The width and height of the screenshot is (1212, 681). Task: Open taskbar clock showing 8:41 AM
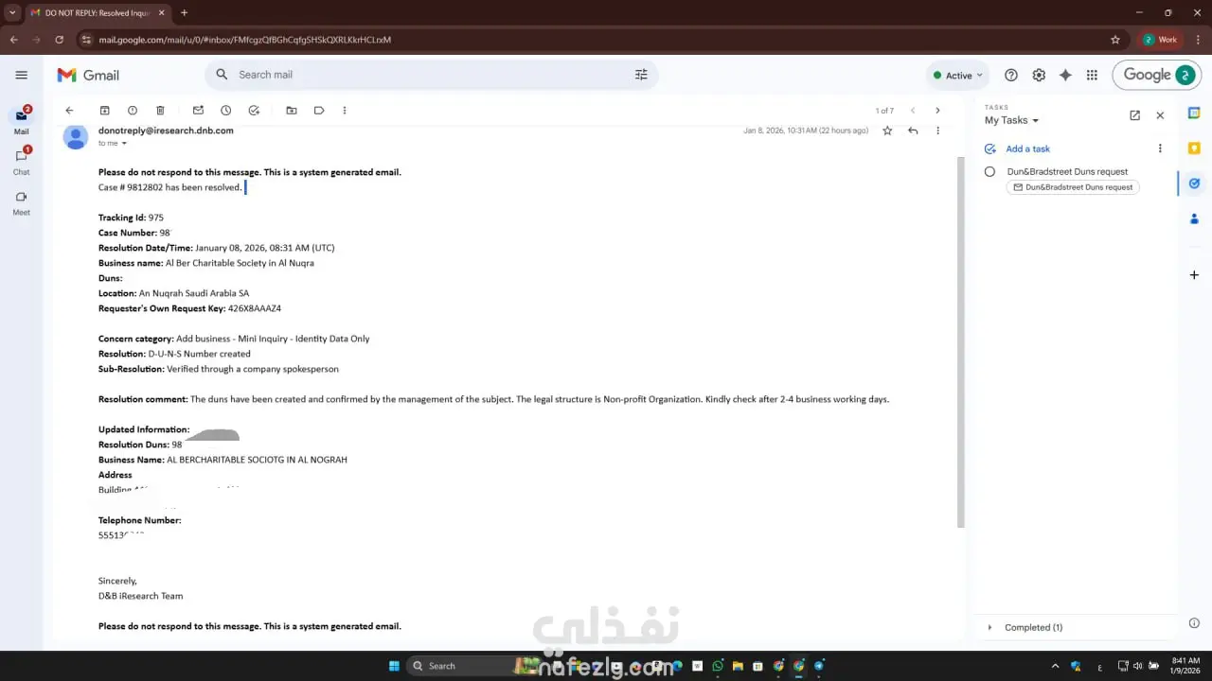coord(1185,666)
